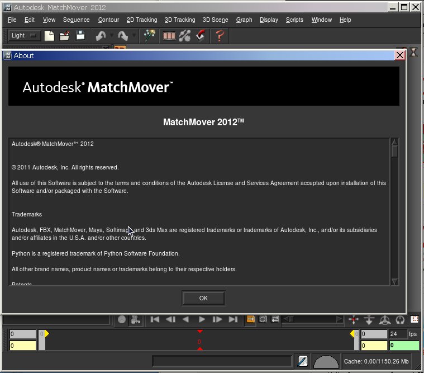Click the gray half-circle gauge in status bar
The width and height of the screenshot is (424, 373).
[x=326, y=362]
